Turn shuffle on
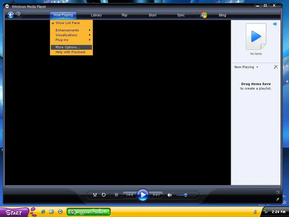This screenshot has height=217, width=289. point(95,195)
